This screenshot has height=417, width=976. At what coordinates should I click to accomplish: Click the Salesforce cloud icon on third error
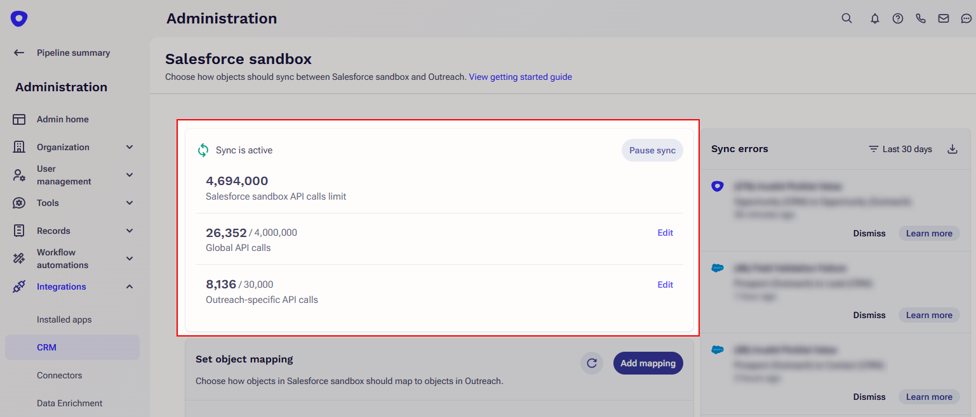tap(718, 350)
